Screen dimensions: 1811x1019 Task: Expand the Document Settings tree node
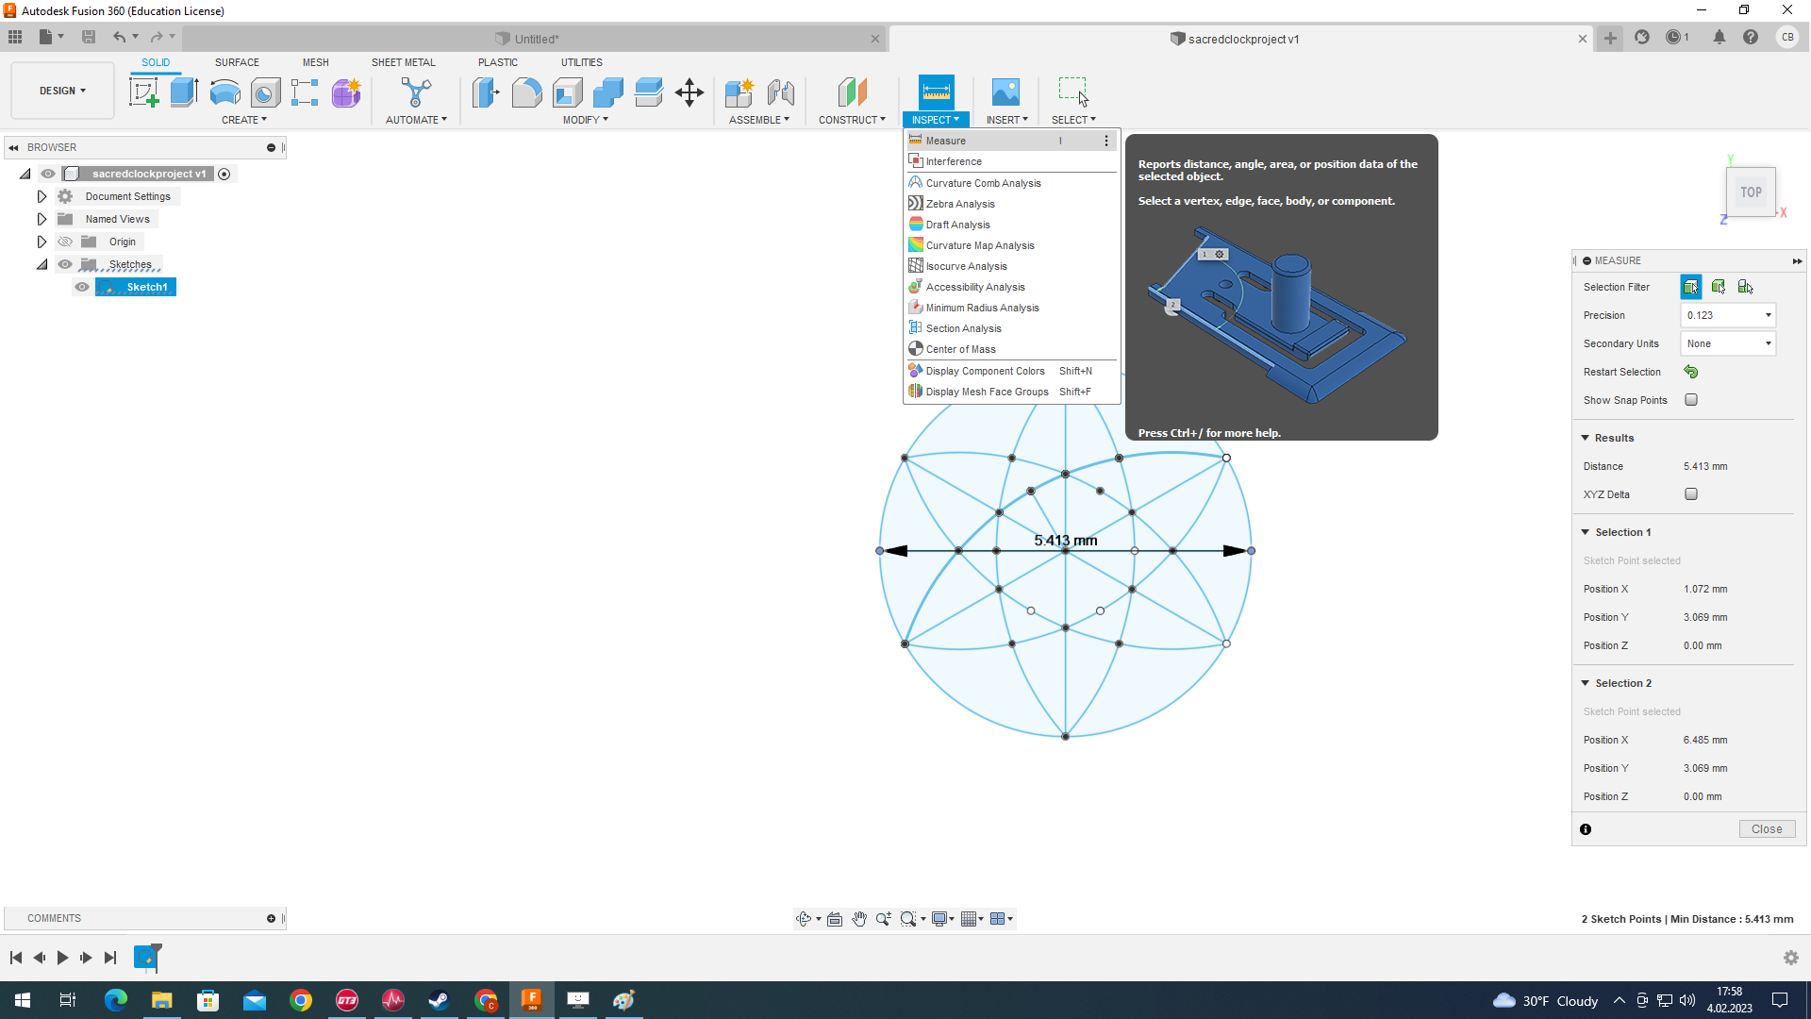pos(42,196)
